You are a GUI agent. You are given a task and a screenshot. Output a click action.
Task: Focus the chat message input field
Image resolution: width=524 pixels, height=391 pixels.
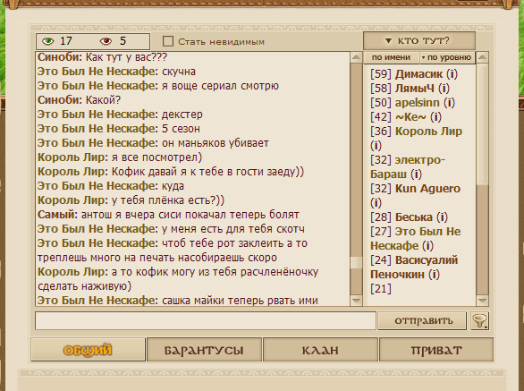[206, 320]
